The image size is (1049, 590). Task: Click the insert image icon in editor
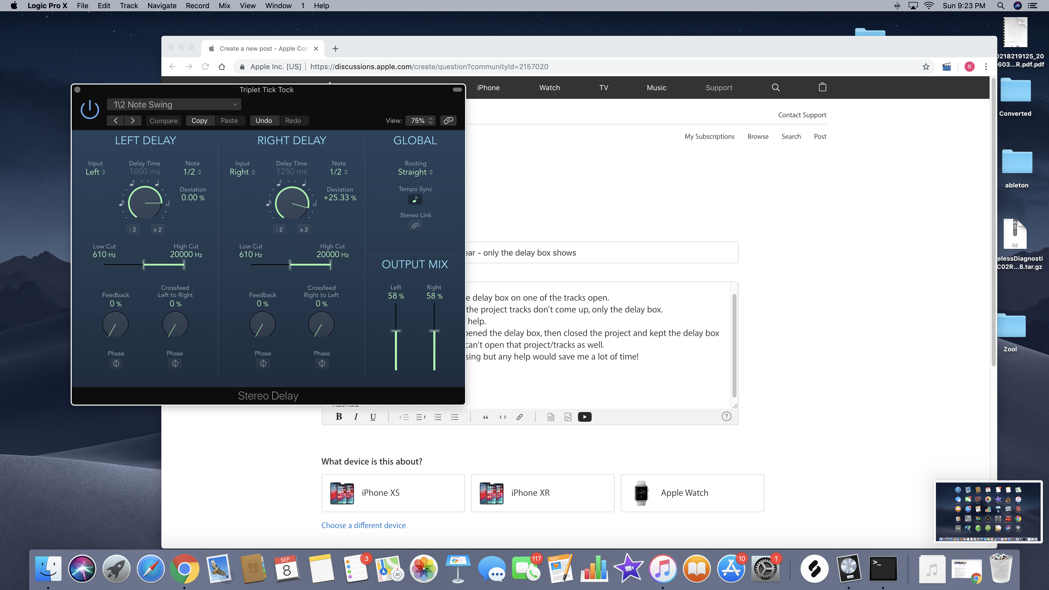pyautogui.click(x=568, y=417)
